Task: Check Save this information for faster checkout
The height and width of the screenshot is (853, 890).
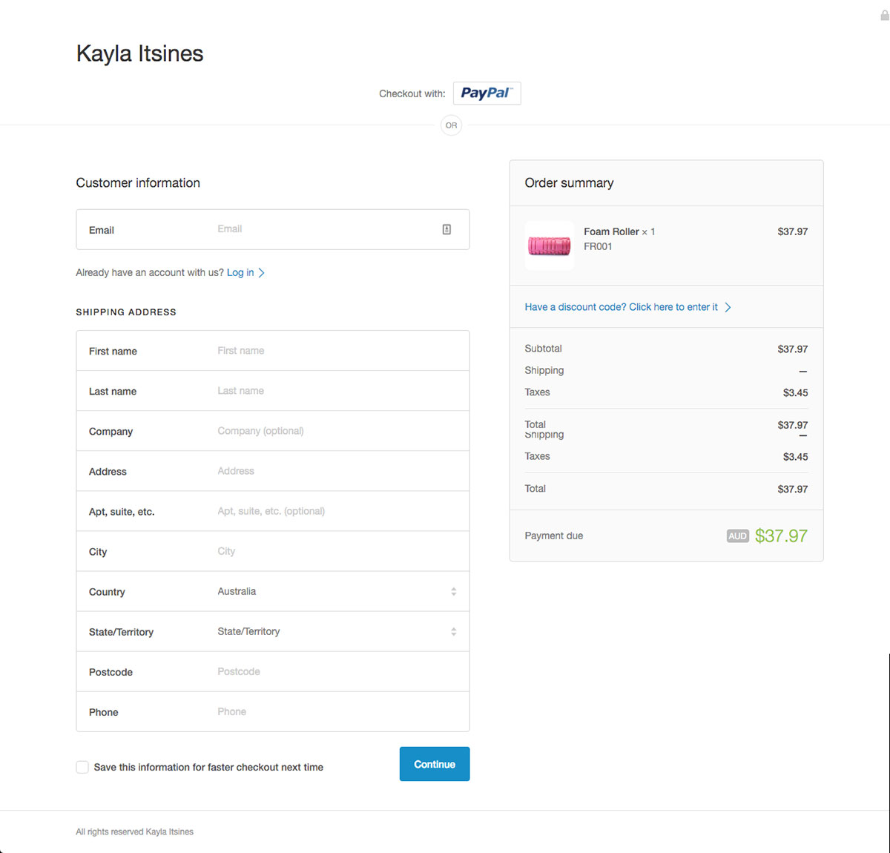Action: 82,767
